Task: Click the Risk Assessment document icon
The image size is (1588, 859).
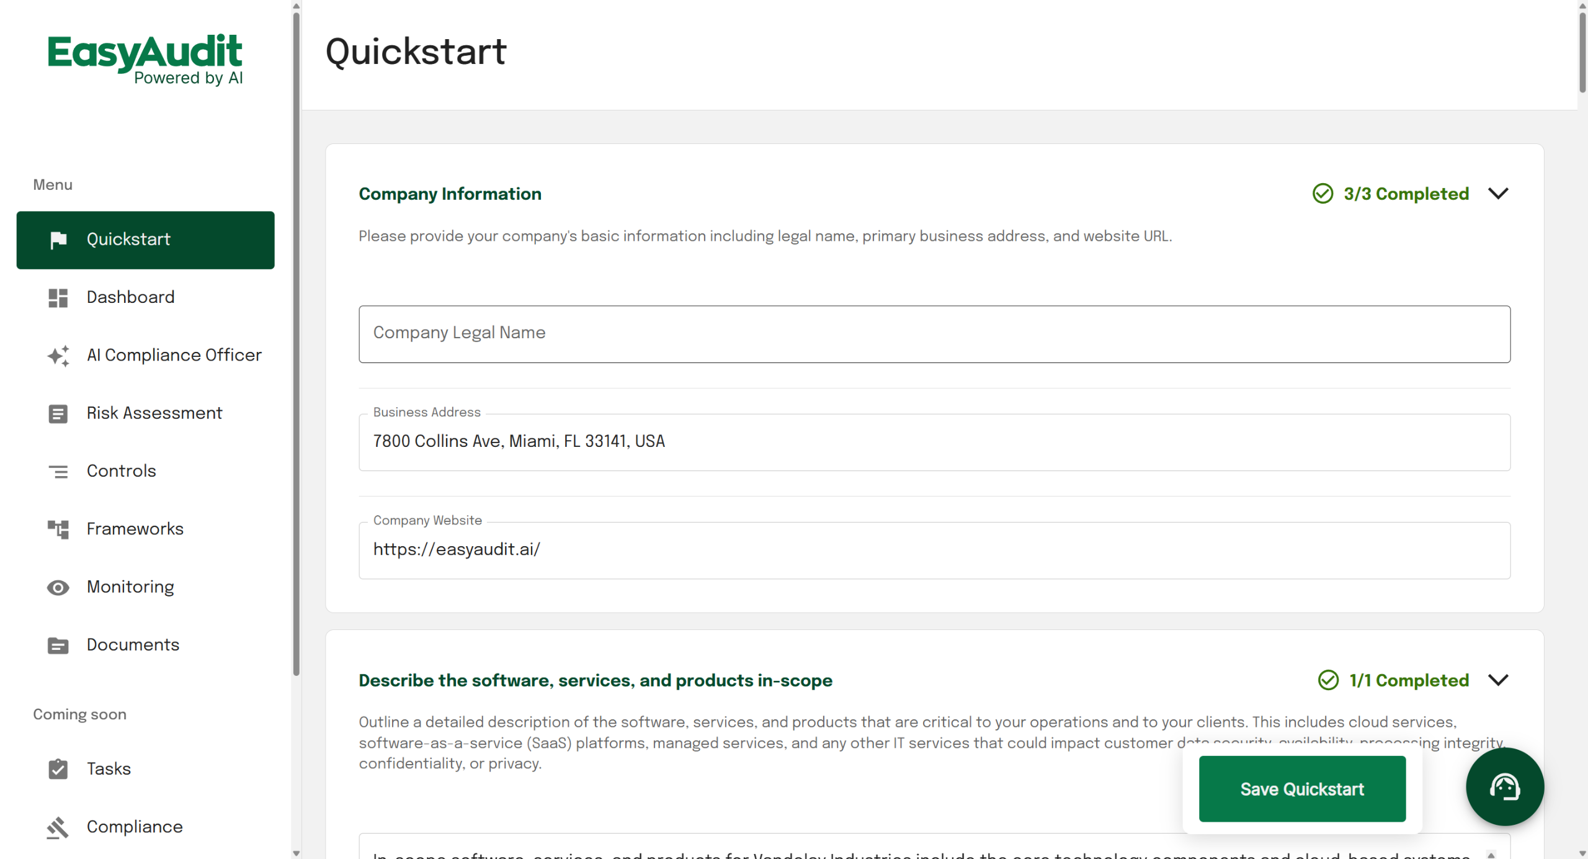Action: [x=58, y=413]
